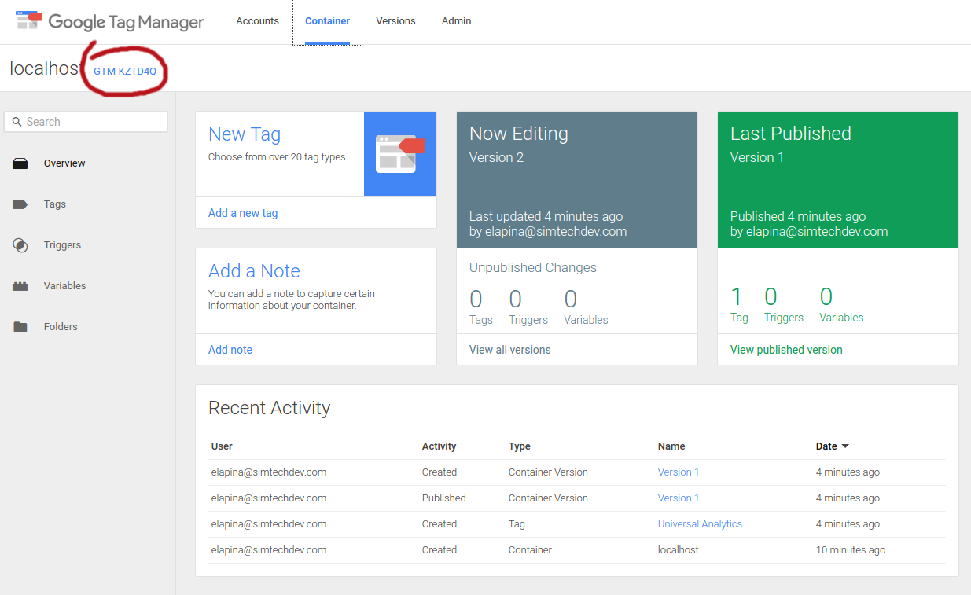Click the Date column header
Image resolution: width=971 pixels, height=595 pixels.
click(826, 446)
